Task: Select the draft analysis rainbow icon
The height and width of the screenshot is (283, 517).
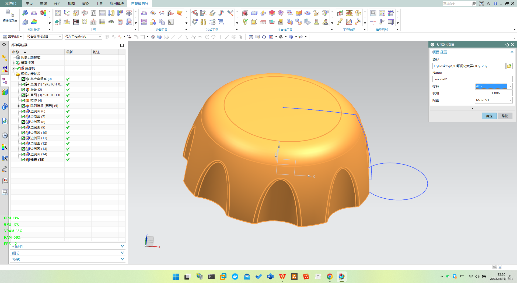Action: coord(34,22)
